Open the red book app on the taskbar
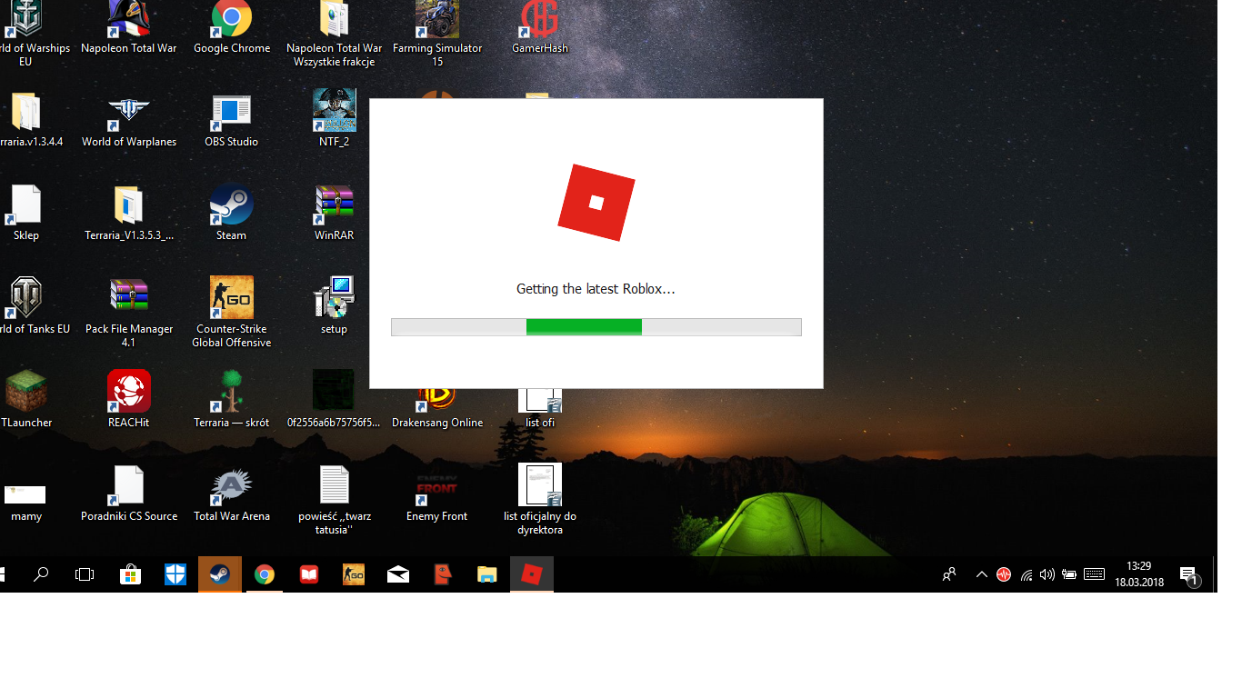The width and height of the screenshot is (1242, 698). (309, 574)
